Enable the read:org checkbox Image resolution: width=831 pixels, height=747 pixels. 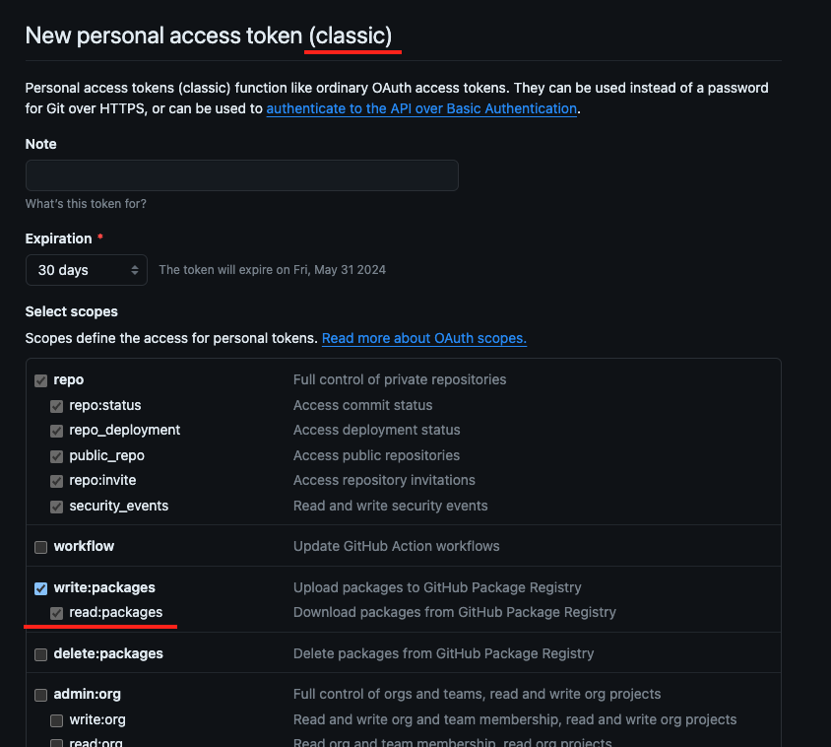(x=57, y=743)
